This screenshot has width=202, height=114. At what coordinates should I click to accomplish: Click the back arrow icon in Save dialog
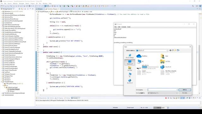click(170, 50)
